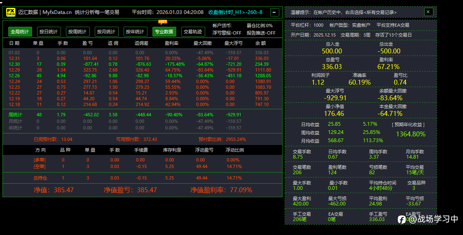This screenshot has height=235, width=463.
Task: Click the 盈利率 67.21% value
Action: tap(388, 67)
